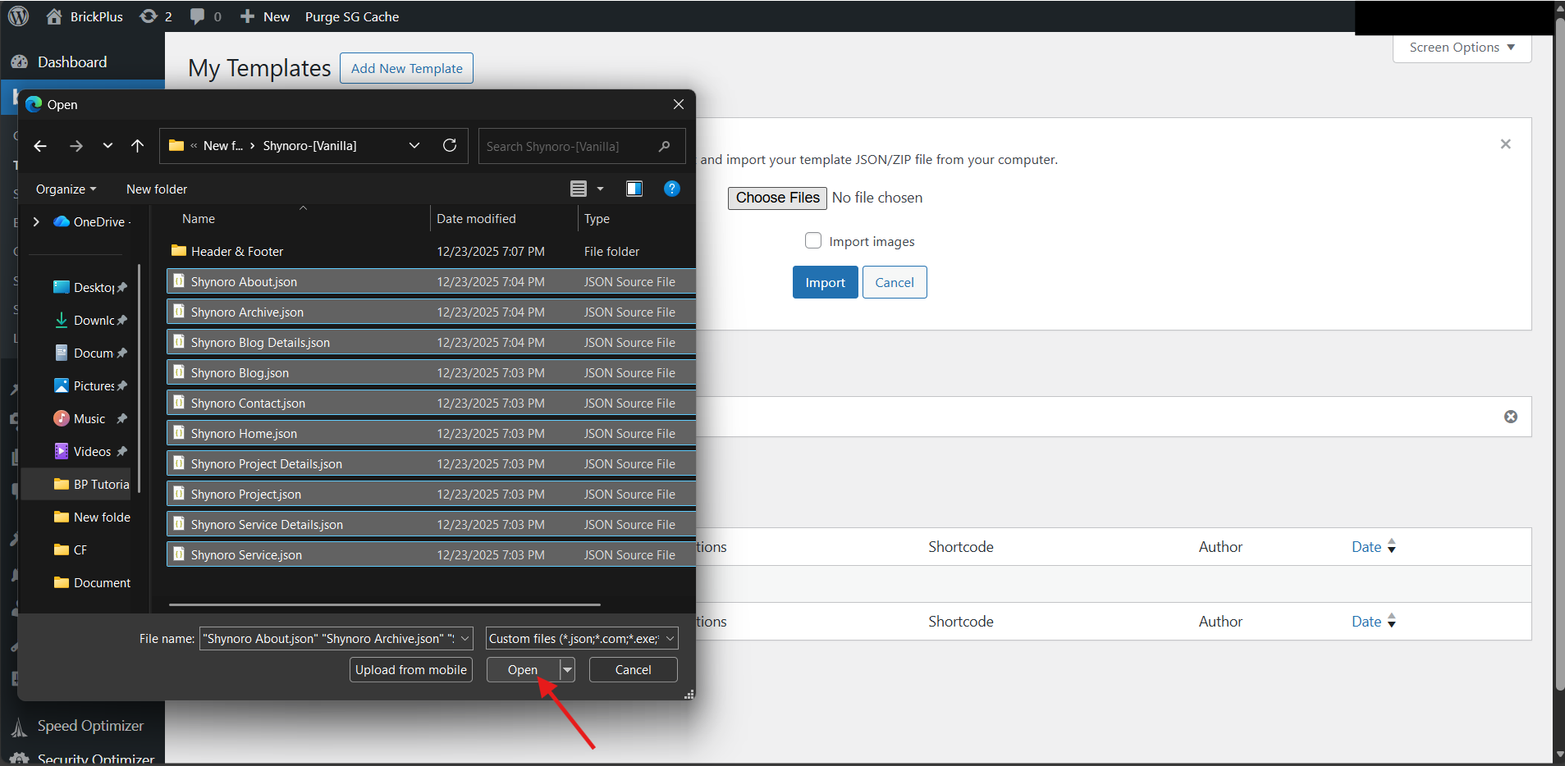Open the view options dropdown arrow

pos(600,189)
